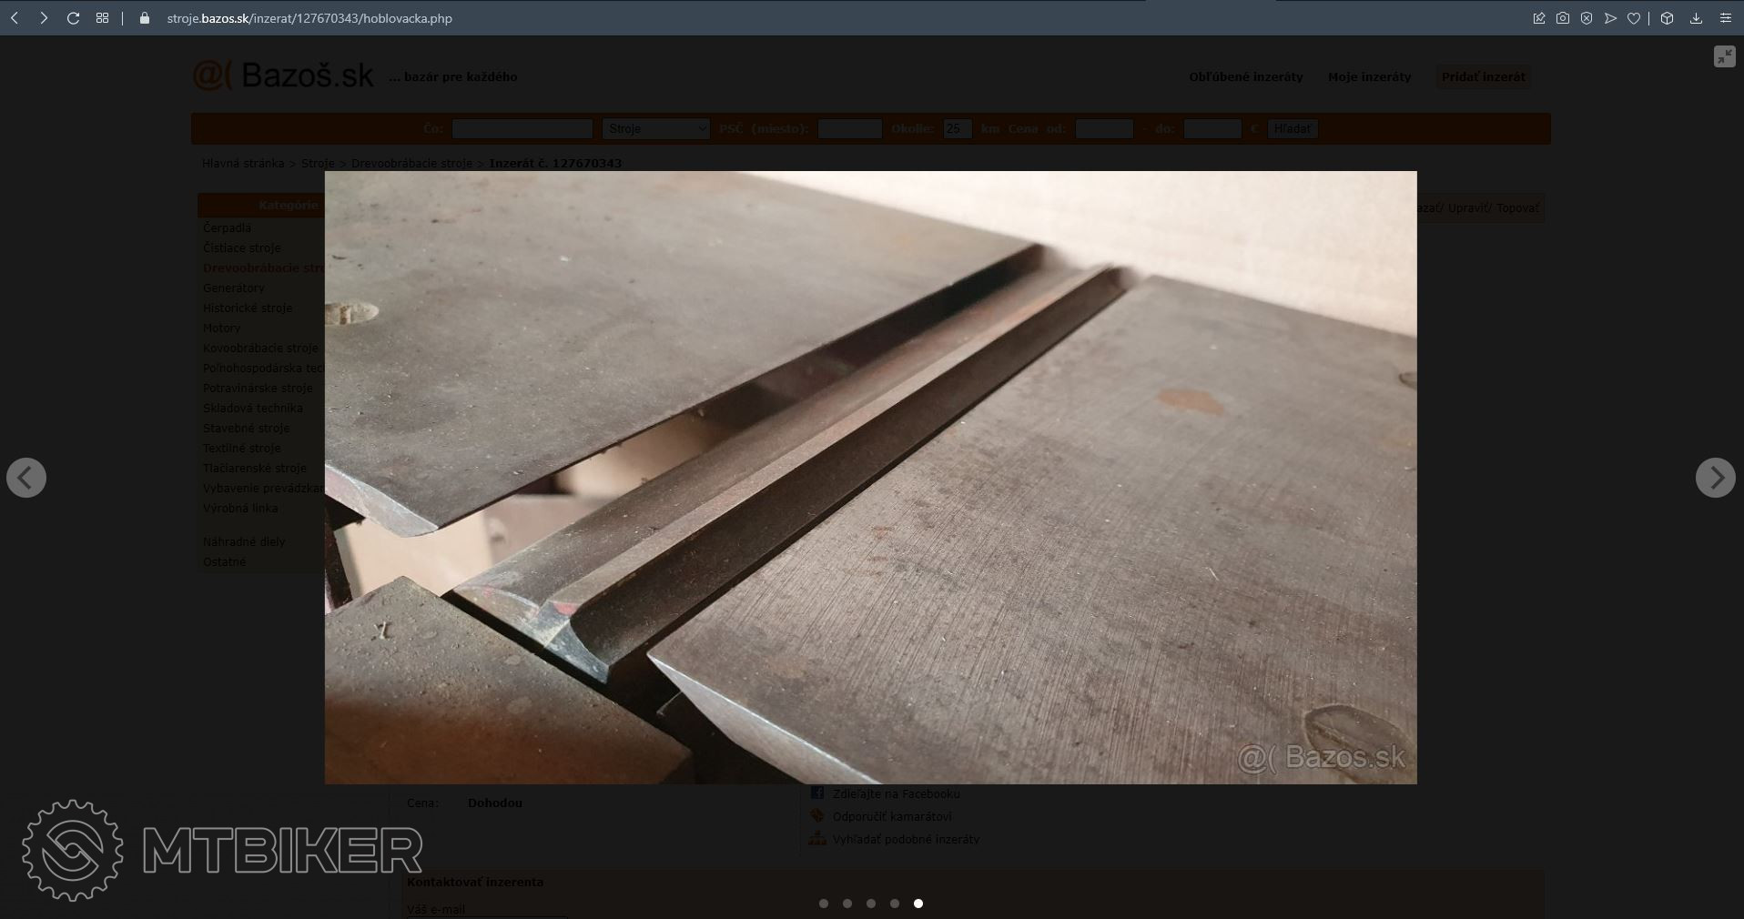Click the padlock site security icon
1744x919 pixels.
pos(144,18)
